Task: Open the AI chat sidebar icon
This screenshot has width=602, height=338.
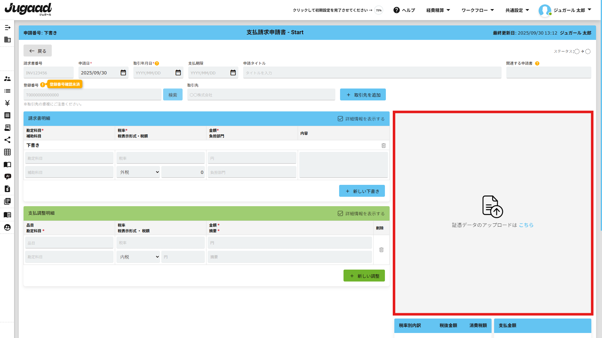Action: click(x=7, y=176)
